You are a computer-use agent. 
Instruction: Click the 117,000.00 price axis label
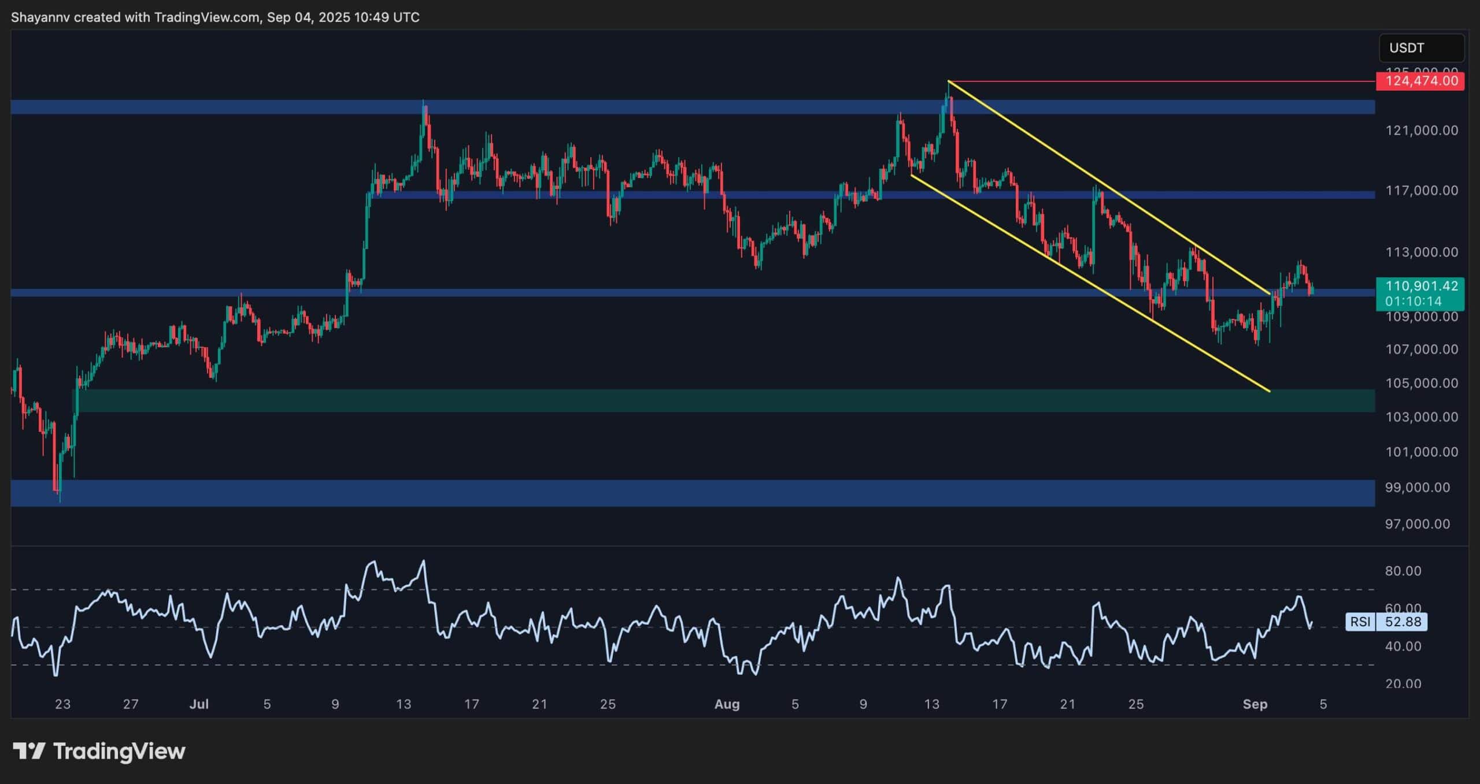(x=1421, y=191)
